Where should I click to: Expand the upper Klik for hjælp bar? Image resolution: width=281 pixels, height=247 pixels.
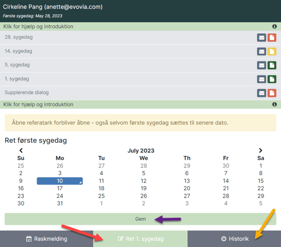pos(141,26)
